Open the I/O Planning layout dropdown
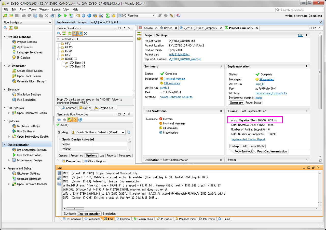The width and height of the screenshot is (326, 230). 154,16
